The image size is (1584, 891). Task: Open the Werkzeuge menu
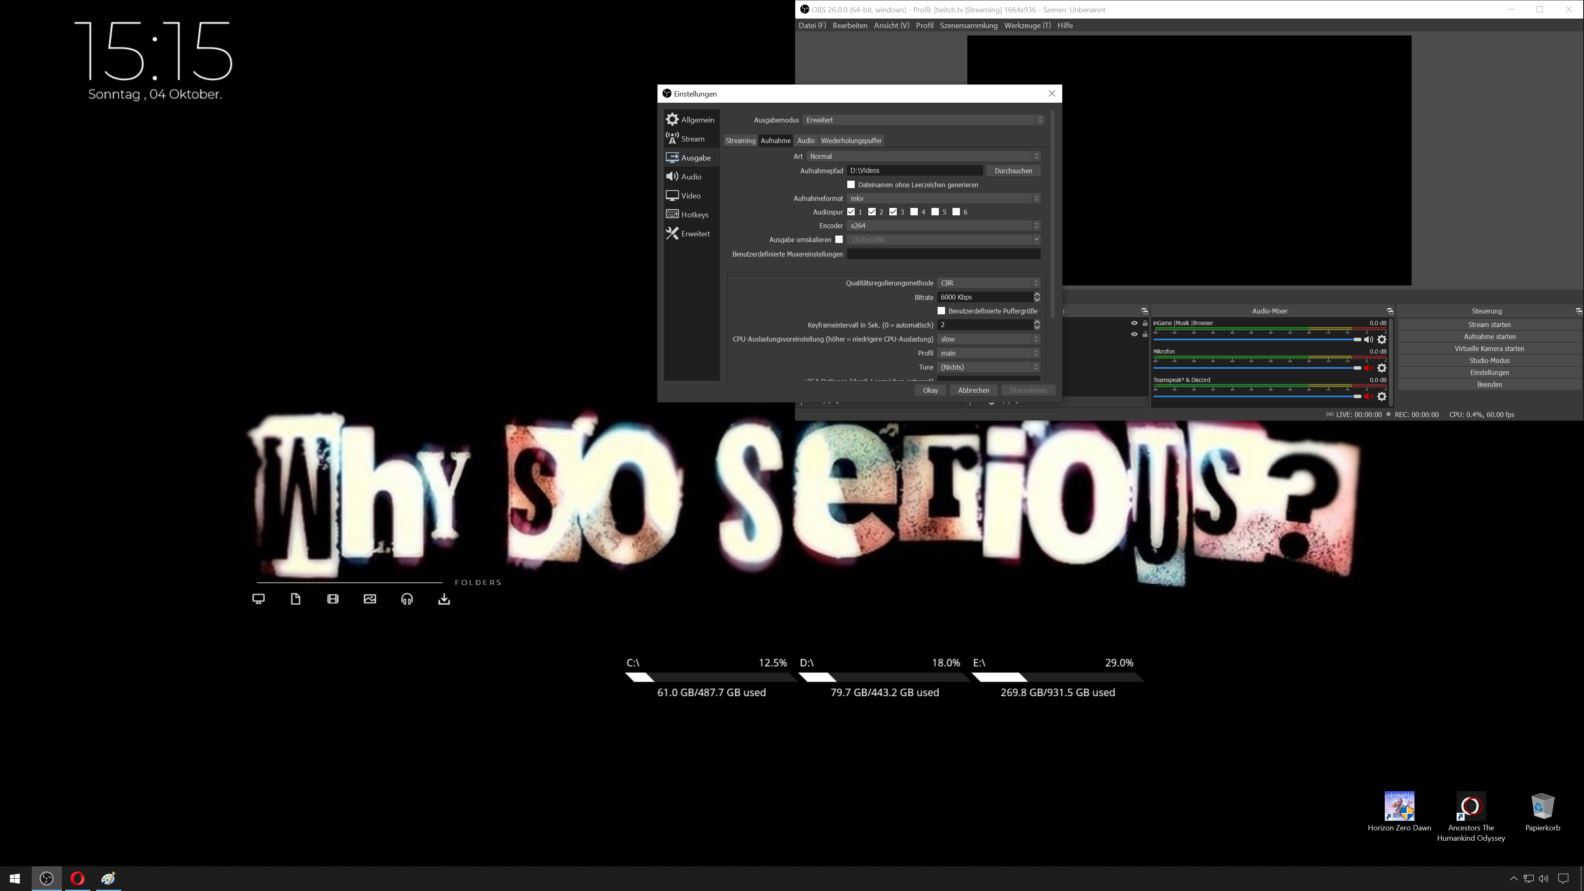(x=1027, y=25)
